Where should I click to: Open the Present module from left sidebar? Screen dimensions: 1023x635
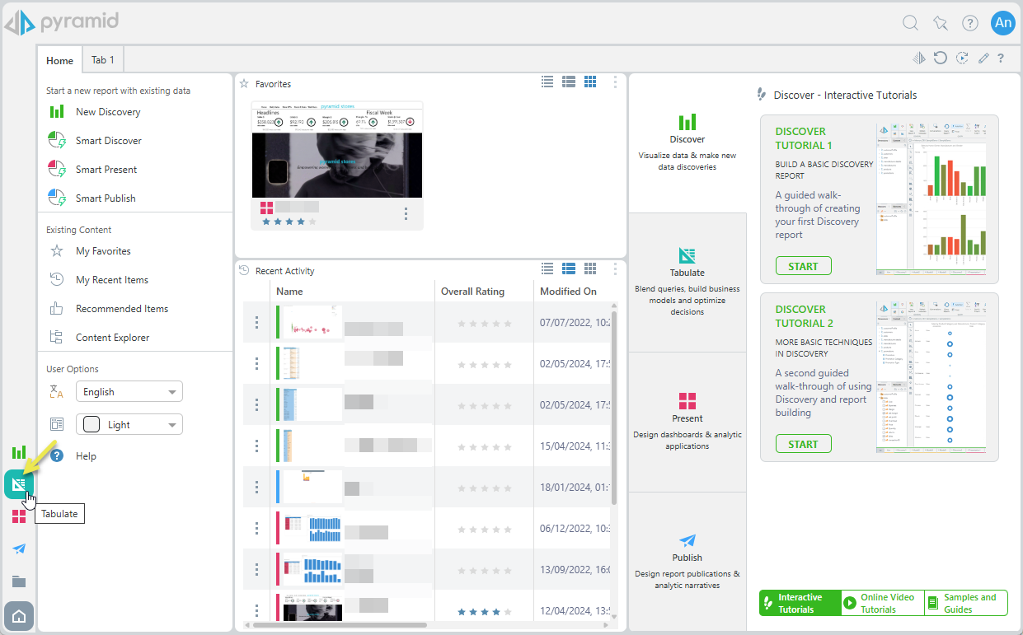(19, 516)
